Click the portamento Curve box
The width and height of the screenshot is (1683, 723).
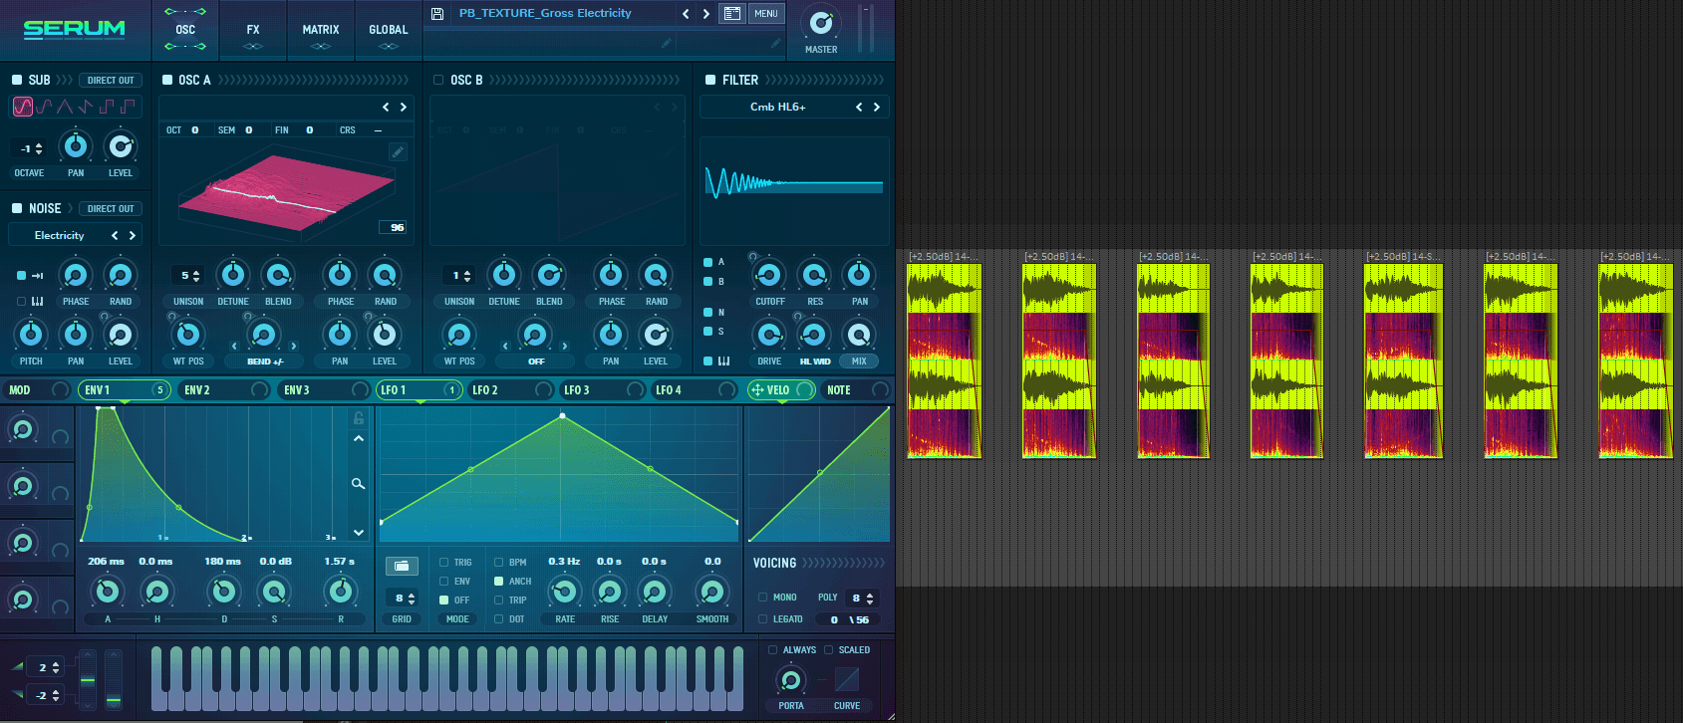[847, 680]
